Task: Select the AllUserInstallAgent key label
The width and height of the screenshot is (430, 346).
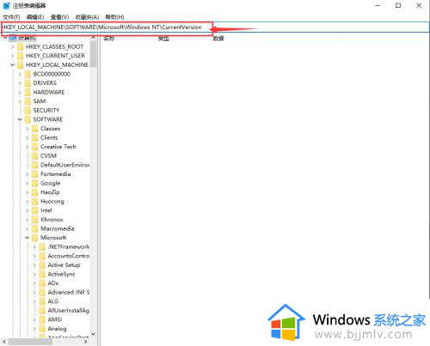Action: [x=69, y=311]
